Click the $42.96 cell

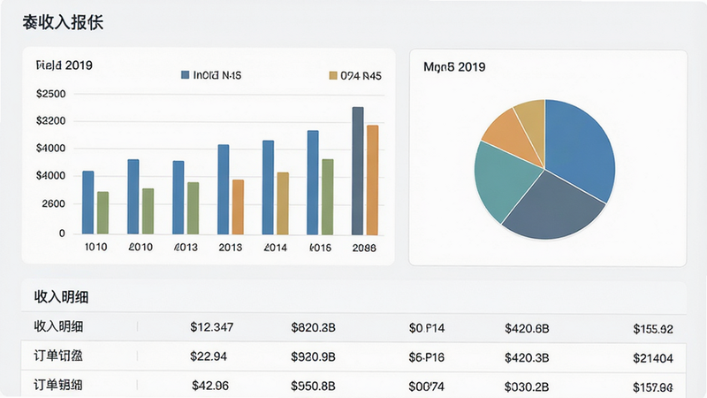210,386
